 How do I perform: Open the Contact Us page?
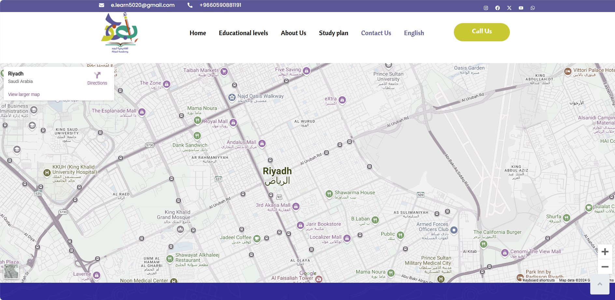pyautogui.click(x=376, y=33)
